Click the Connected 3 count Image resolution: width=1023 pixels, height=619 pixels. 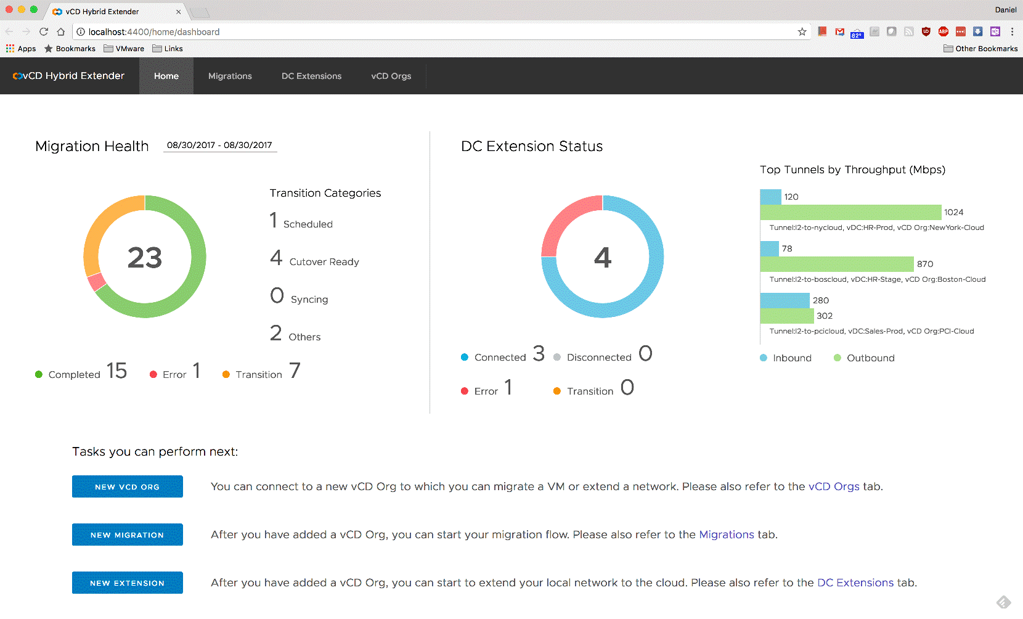[539, 353]
